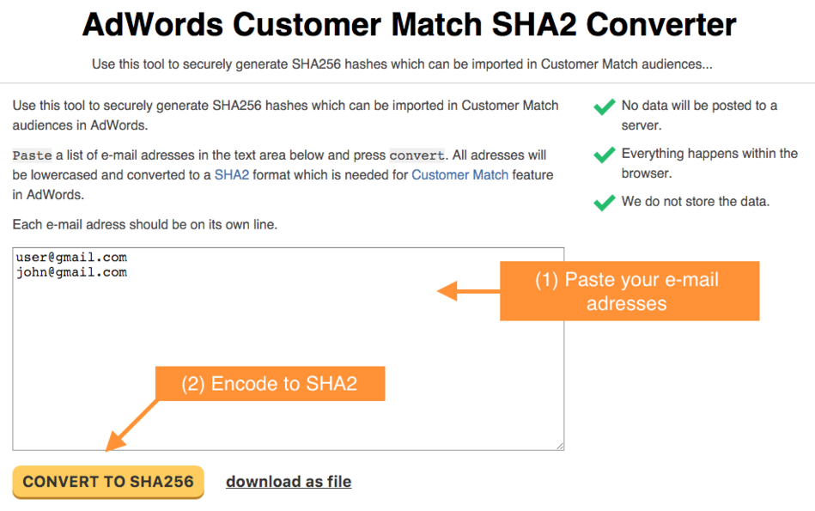Click the diagonal orange arrow pointing at the convert button

133,423
